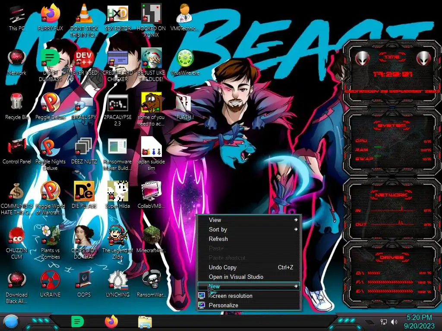
Task: Expand the View submenu arrow
Action: point(296,220)
